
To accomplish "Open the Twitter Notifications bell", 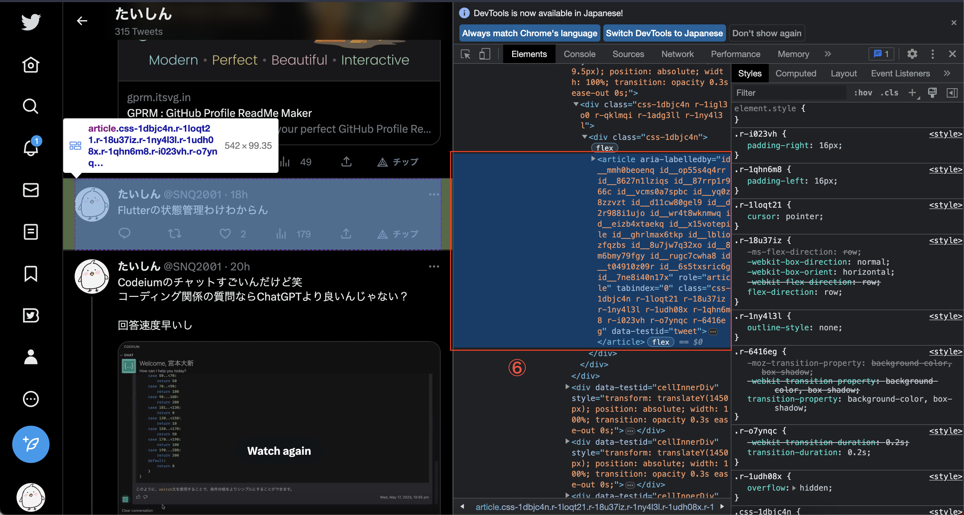I will pyautogui.click(x=31, y=148).
